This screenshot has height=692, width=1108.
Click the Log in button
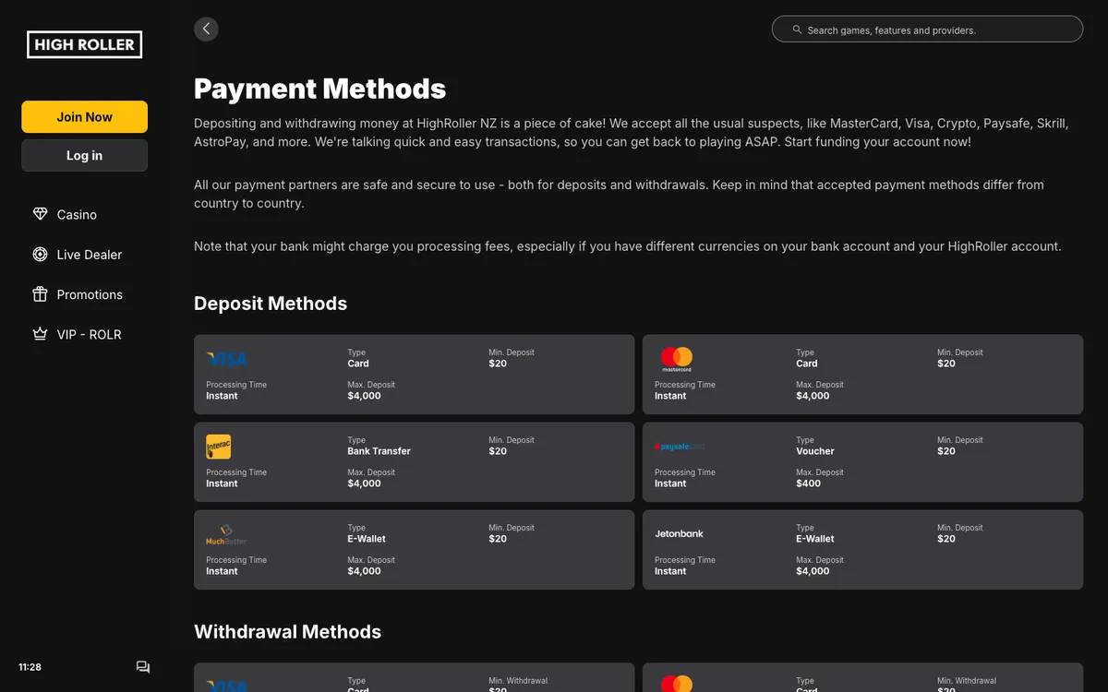[84, 155]
